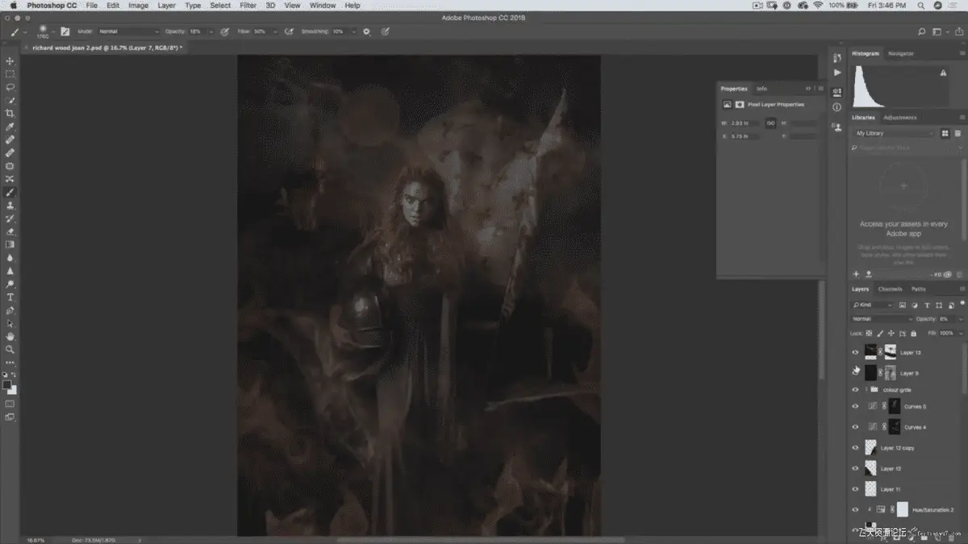This screenshot has width=968, height=544.
Task: Expand the colour grde layer group
Action: tap(866, 390)
